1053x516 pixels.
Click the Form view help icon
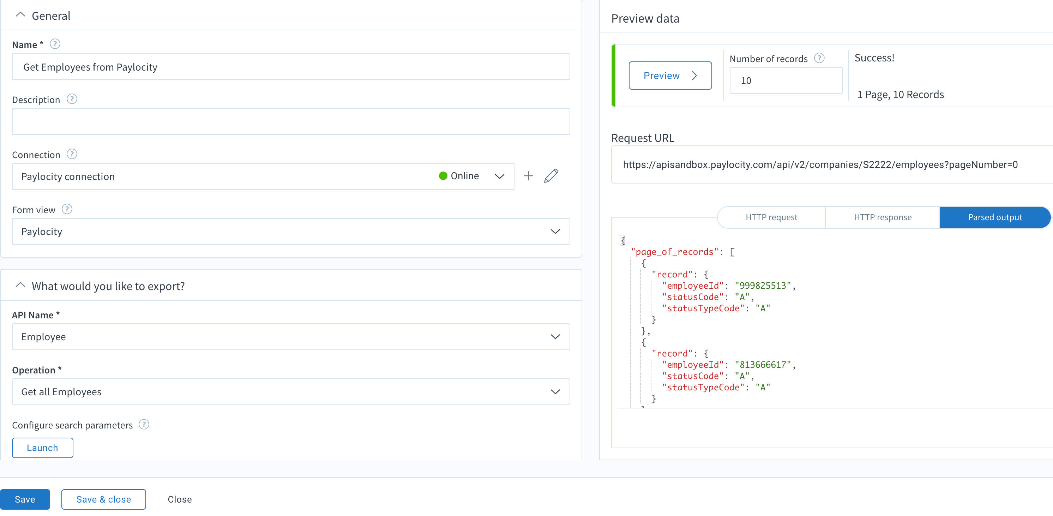tap(67, 209)
